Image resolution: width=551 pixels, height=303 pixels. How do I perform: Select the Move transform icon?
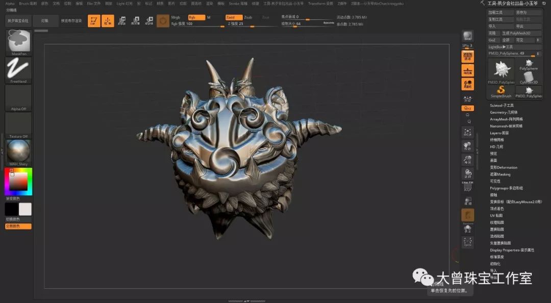point(122,21)
